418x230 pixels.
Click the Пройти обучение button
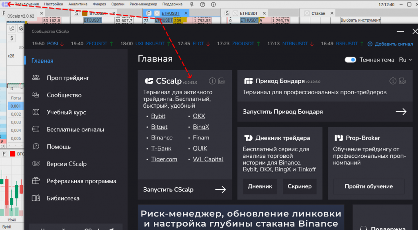[x=369, y=186]
